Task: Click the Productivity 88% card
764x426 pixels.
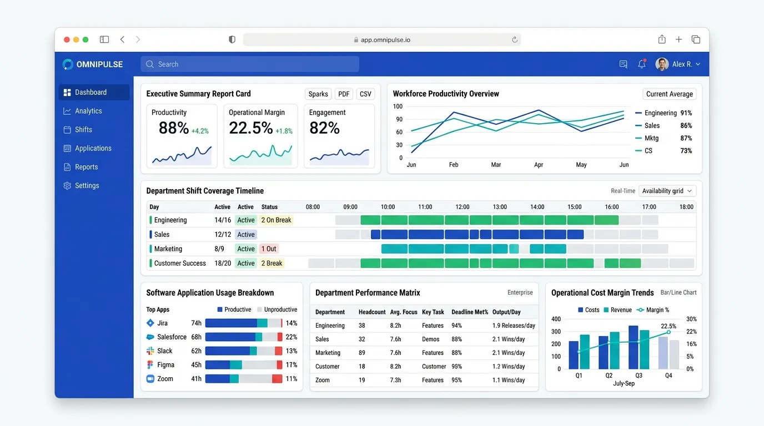Action: point(182,136)
